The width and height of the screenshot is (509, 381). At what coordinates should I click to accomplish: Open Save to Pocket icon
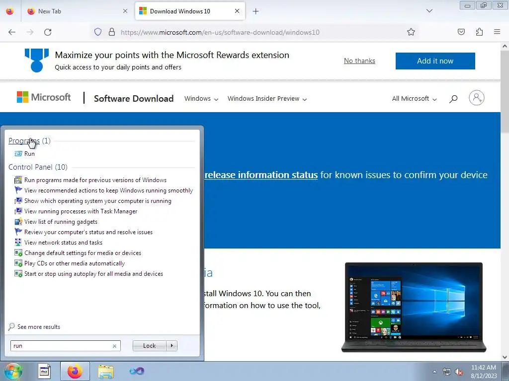pyautogui.click(x=461, y=32)
